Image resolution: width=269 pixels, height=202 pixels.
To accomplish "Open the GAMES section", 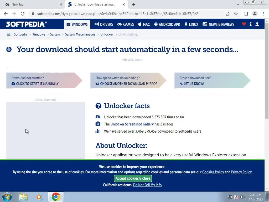I will 126,24.
